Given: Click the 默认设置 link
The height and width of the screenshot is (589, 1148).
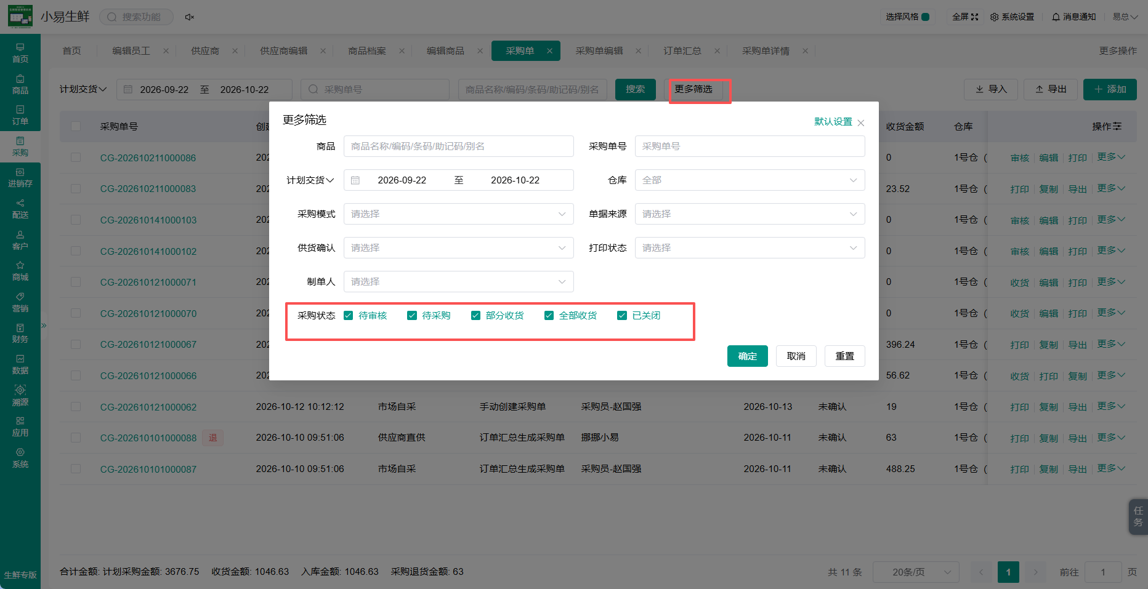Looking at the screenshot, I should click(x=833, y=122).
